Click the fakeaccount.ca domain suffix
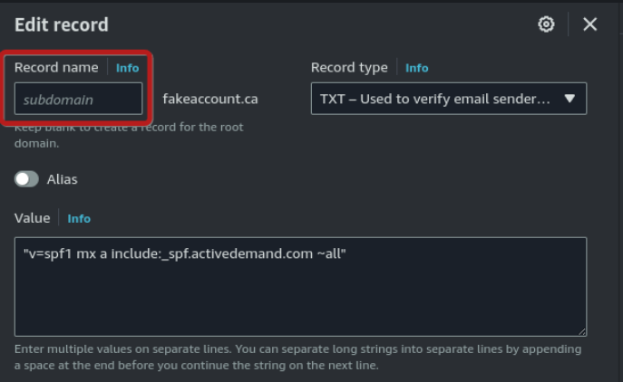The image size is (623, 382). pyautogui.click(x=210, y=99)
